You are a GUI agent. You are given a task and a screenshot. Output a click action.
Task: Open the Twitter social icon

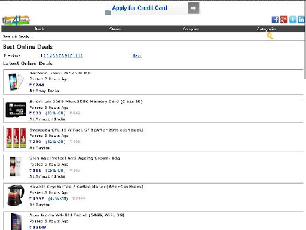pos(293,20)
